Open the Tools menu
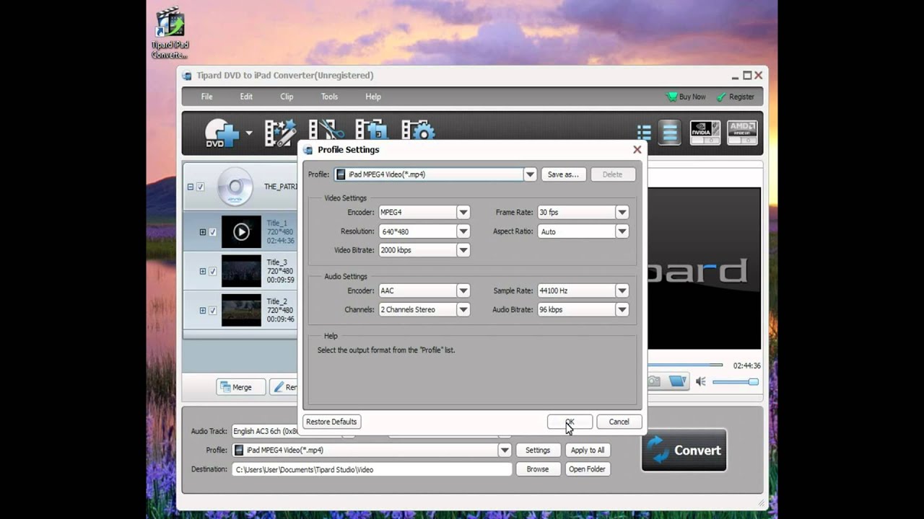The image size is (924, 519). click(329, 97)
